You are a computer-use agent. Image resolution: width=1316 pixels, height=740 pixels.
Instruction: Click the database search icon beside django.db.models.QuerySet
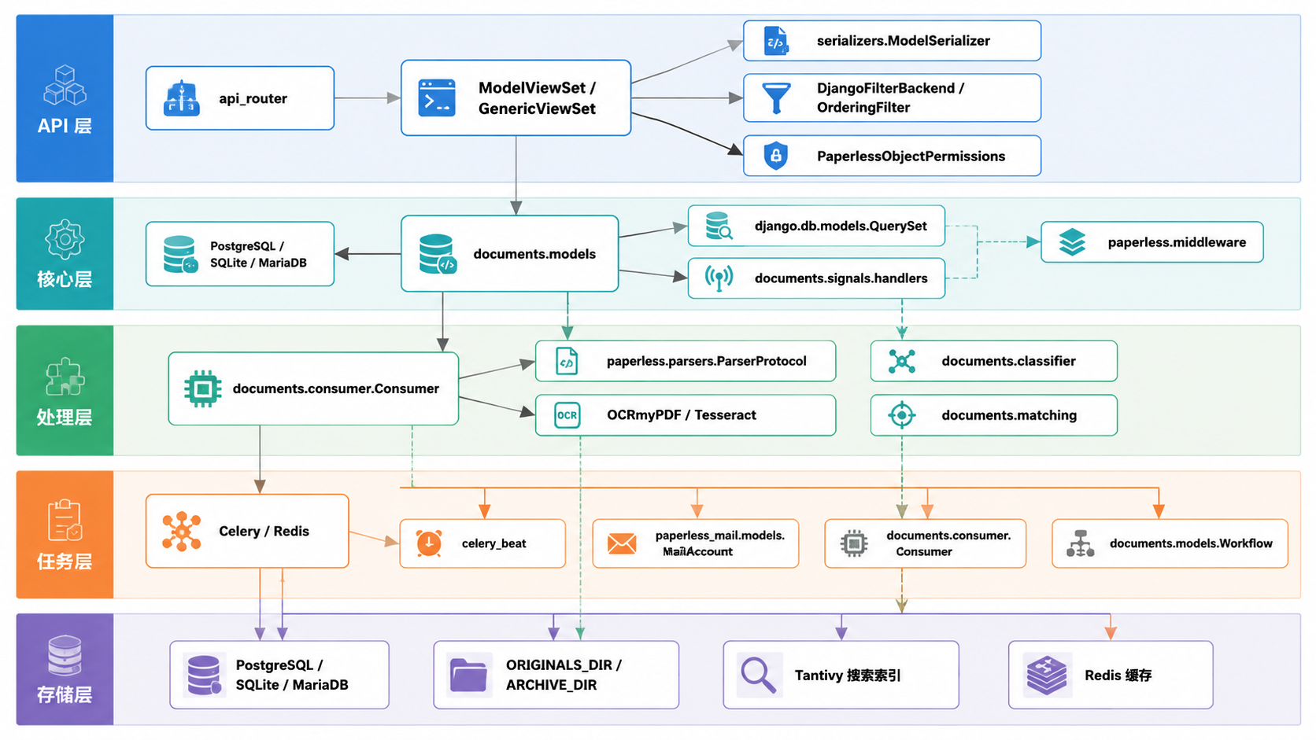click(719, 226)
